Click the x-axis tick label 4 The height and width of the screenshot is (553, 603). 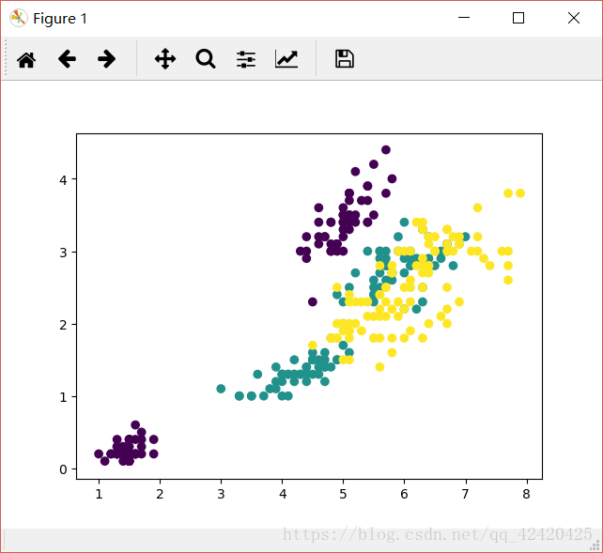[283, 494]
